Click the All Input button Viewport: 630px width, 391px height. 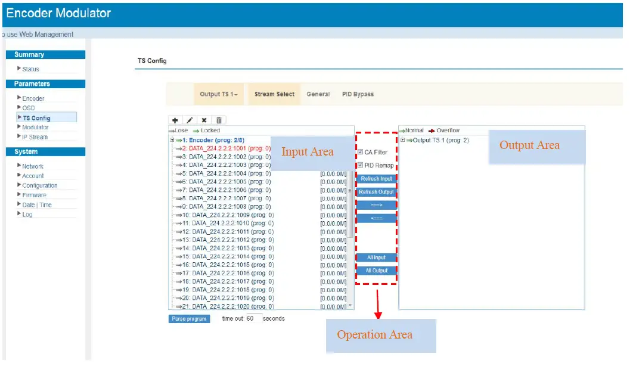tap(377, 257)
